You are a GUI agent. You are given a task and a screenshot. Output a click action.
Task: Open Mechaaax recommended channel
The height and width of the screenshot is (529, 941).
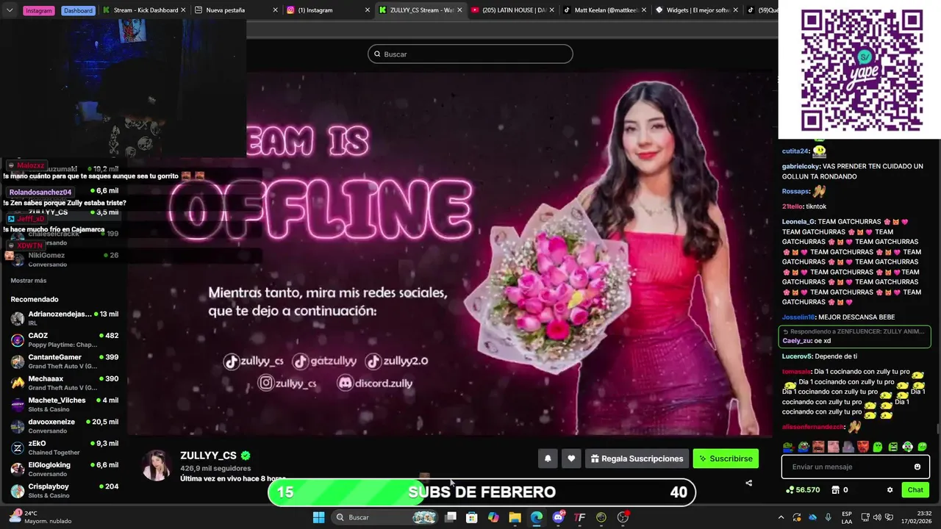[64, 383]
